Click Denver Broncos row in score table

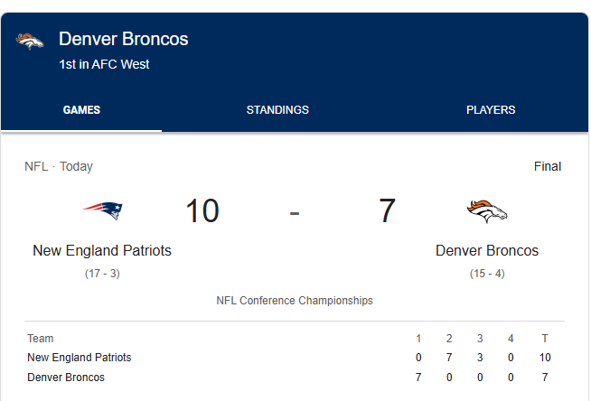(66, 378)
